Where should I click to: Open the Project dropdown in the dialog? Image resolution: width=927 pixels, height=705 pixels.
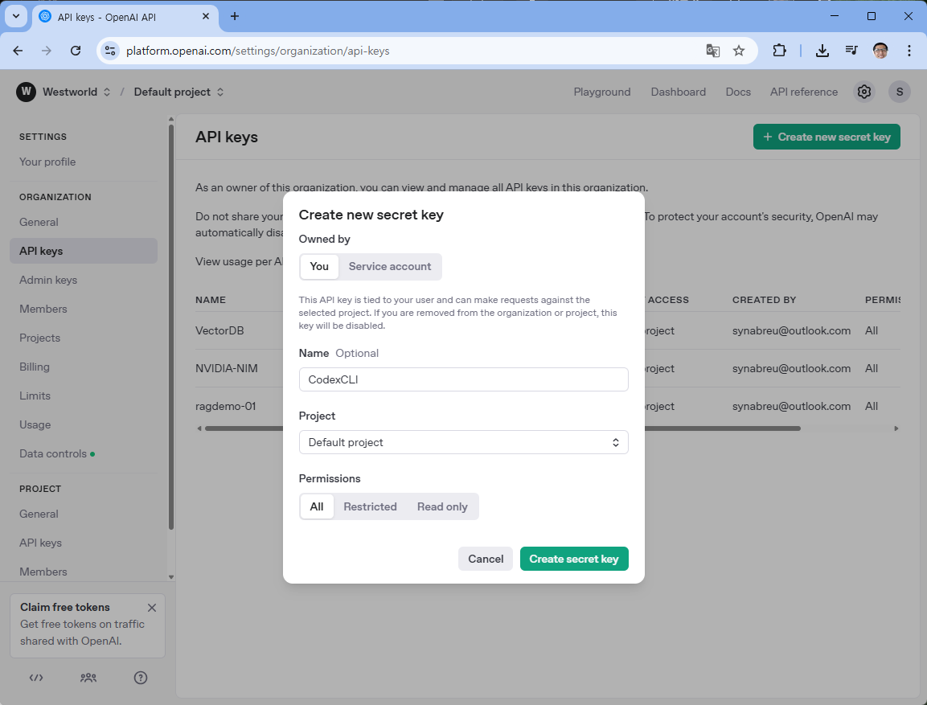[463, 442]
